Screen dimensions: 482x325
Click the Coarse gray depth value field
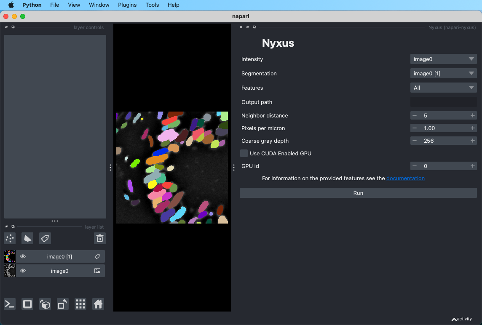click(443, 141)
